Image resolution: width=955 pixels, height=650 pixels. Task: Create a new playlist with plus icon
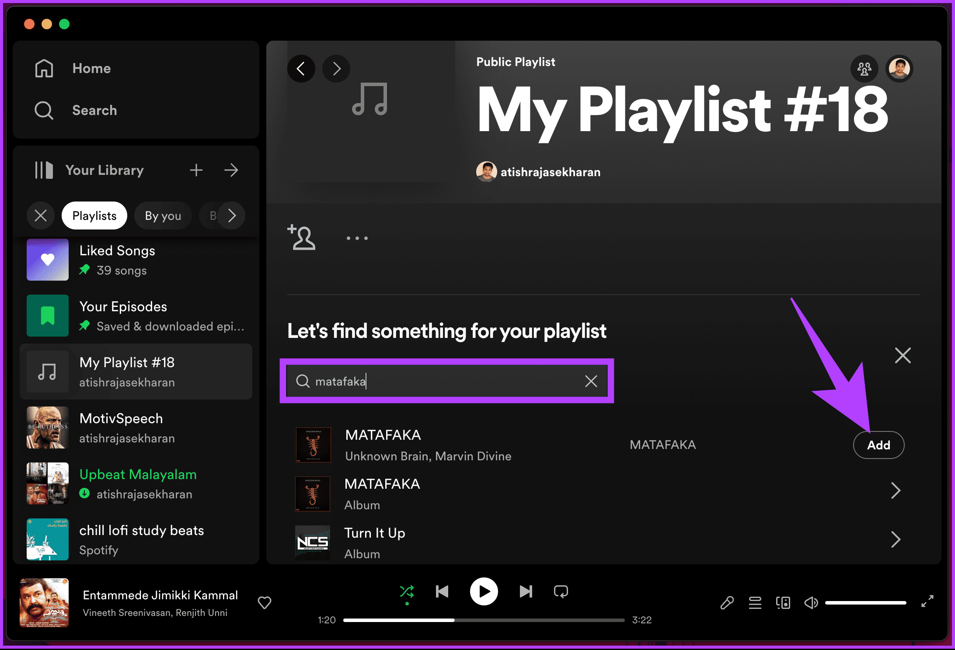click(196, 170)
